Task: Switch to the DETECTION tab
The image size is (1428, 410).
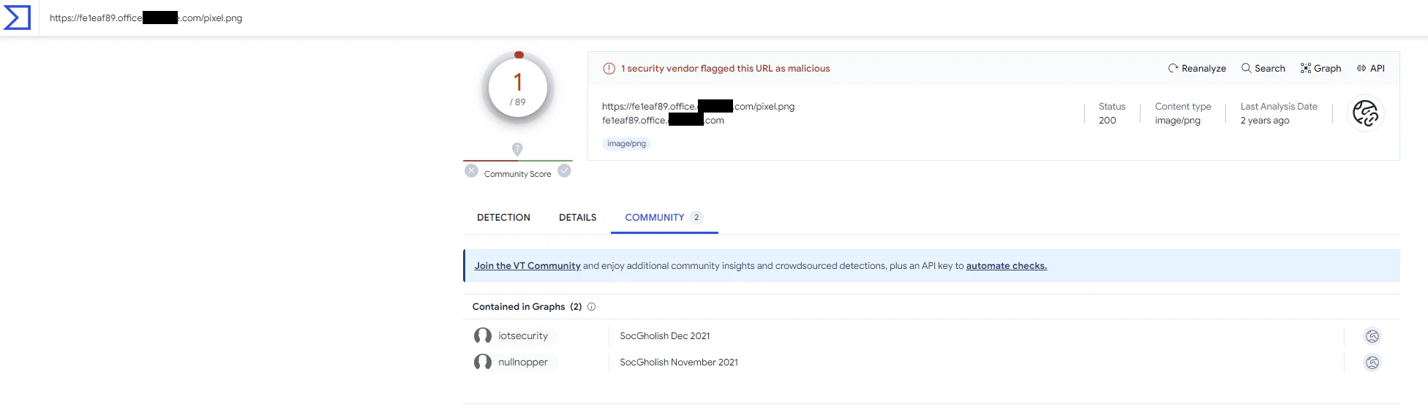Action: [x=503, y=218]
